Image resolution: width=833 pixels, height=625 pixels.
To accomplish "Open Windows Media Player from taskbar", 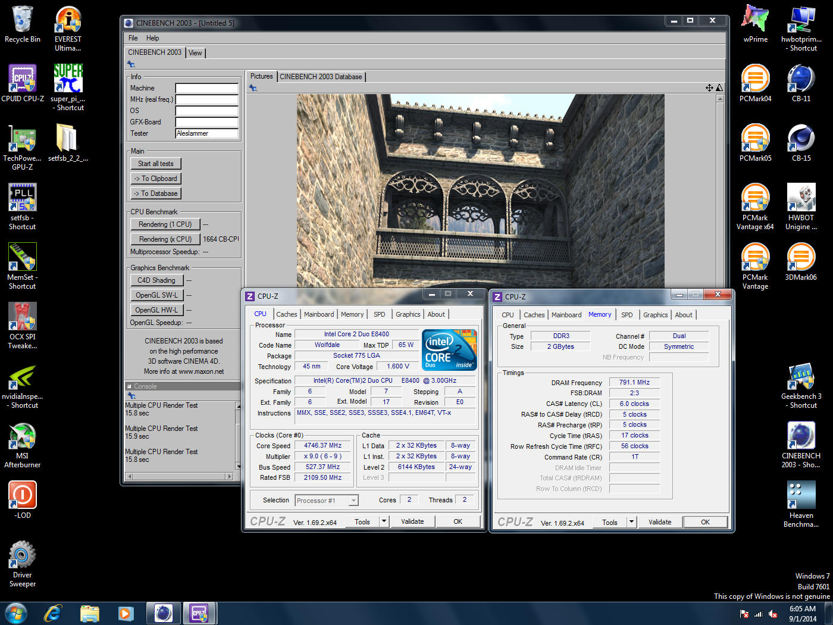I will [126, 613].
